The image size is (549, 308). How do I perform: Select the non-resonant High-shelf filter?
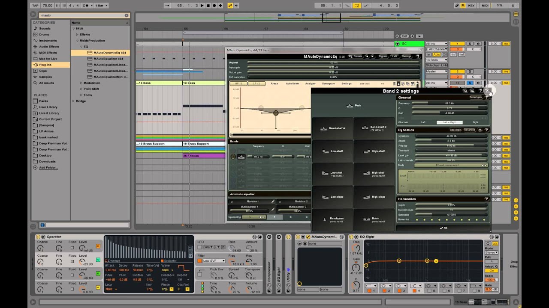click(374, 151)
